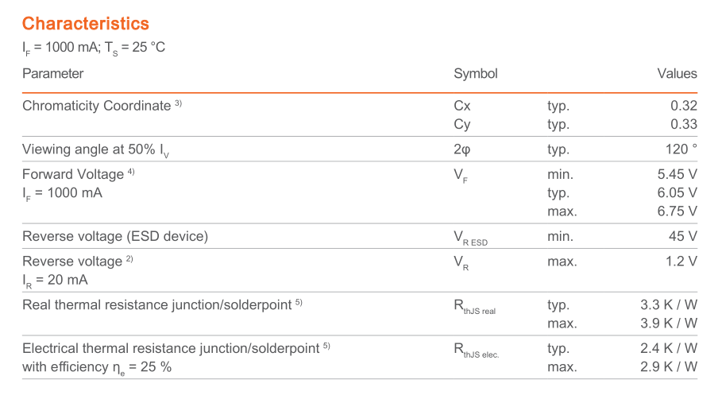
Task: Open footnote 5 after Real thermal resistance
Action: 299,302
